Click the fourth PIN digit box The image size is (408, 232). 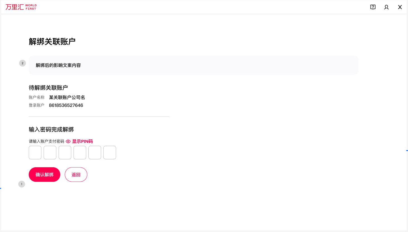(x=80, y=152)
